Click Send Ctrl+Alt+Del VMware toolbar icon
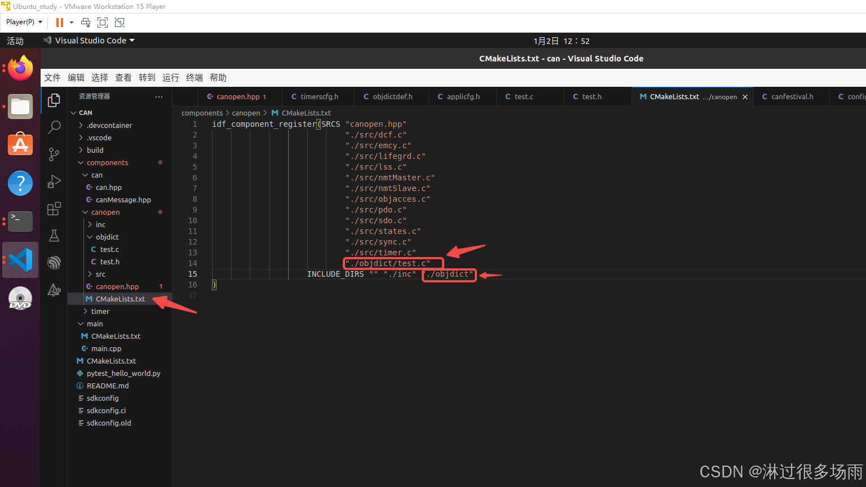The height and width of the screenshot is (487, 866). [x=86, y=23]
